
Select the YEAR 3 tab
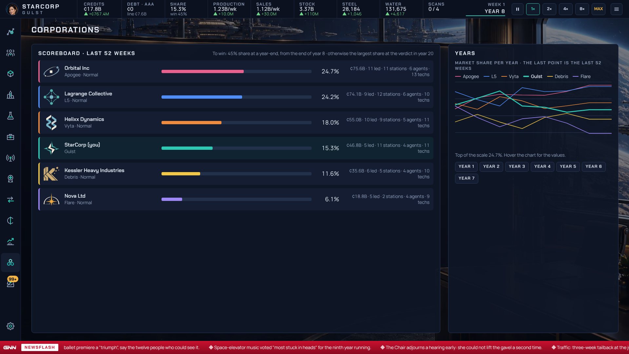(x=517, y=167)
